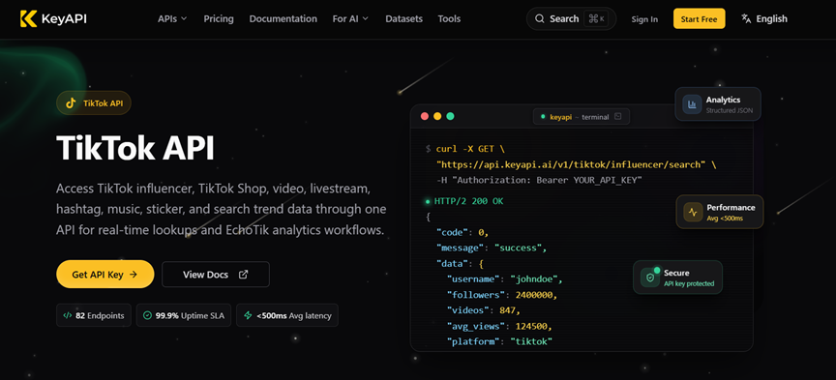836x380 pixels.
Task: Click the "platform": "tiktok" line
Action: coord(499,341)
